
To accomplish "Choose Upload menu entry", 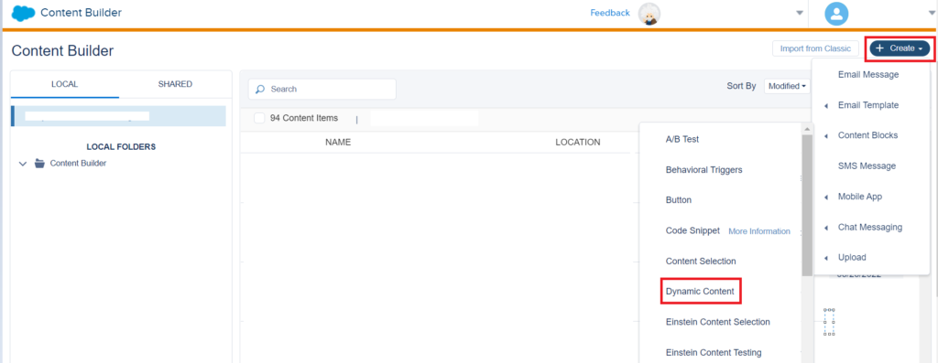I will click(852, 257).
